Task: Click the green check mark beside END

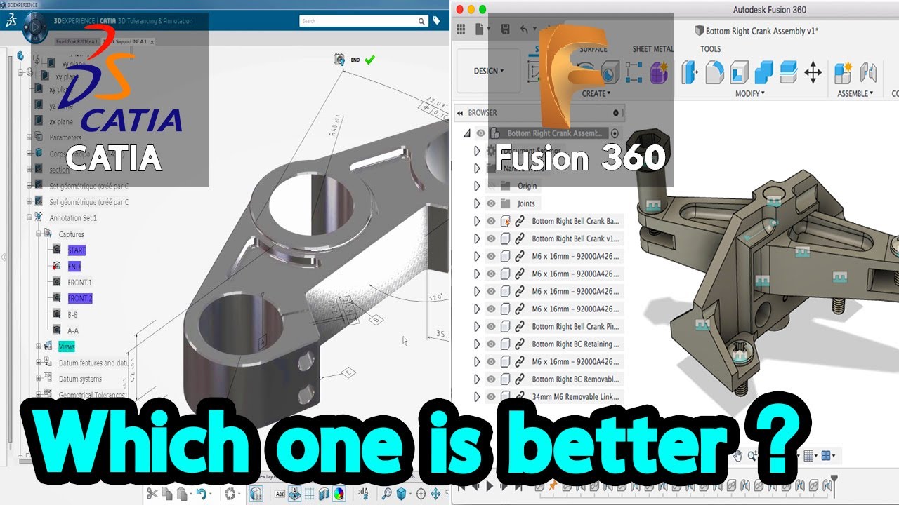Action: pos(369,60)
